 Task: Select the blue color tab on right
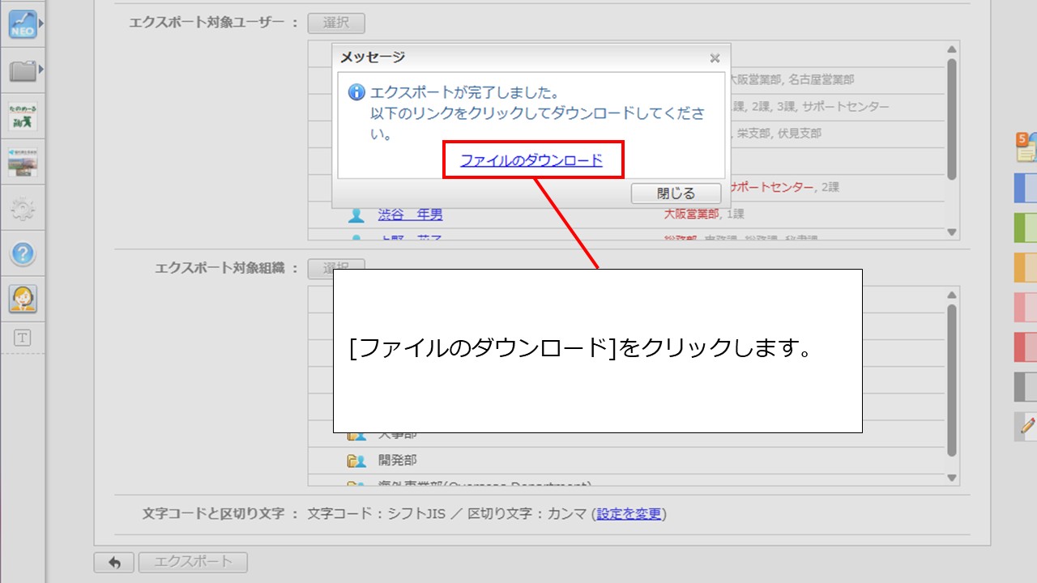click(1026, 188)
